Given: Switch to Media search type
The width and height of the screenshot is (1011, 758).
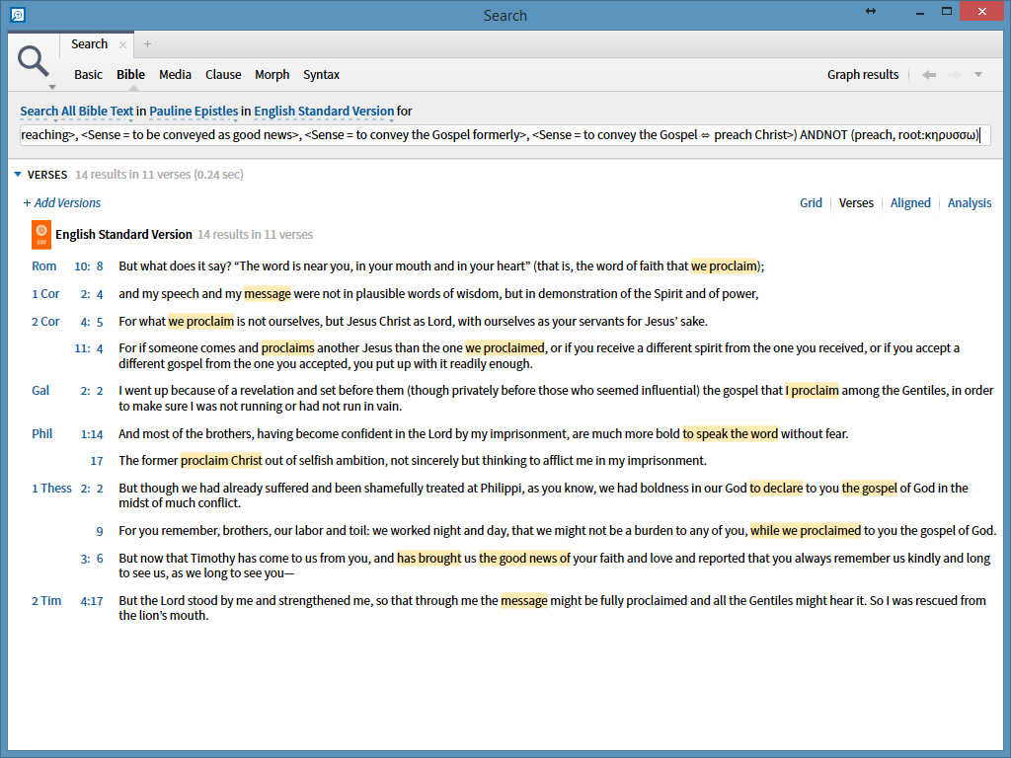Looking at the screenshot, I should 175,75.
